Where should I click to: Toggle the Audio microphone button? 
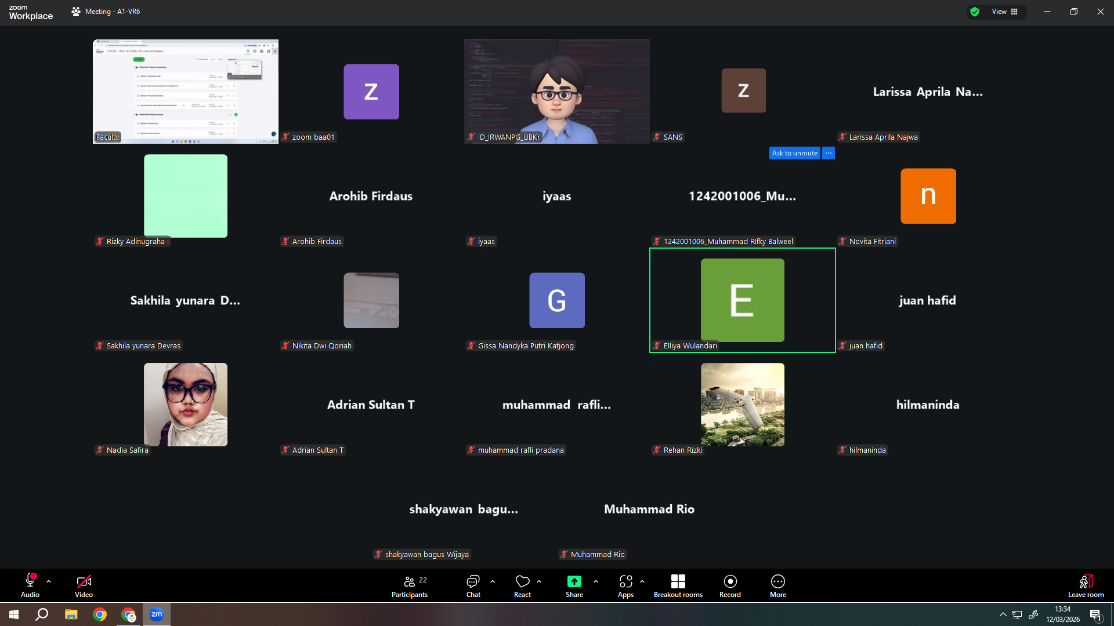(x=30, y=585)
